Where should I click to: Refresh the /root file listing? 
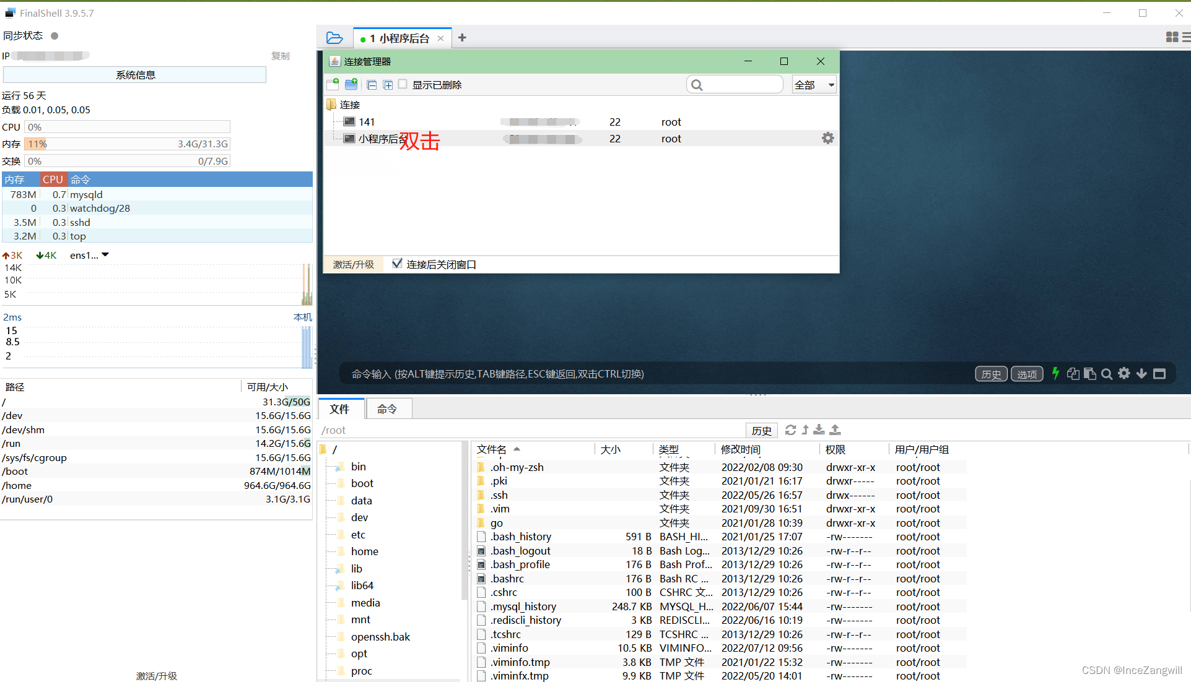790,429
